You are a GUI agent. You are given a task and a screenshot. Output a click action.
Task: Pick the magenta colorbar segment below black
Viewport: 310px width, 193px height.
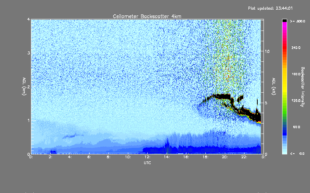(x=284, y=25)
